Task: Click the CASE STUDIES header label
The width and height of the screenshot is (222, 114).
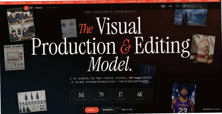Action: pyautogui.click(x=52, y=8)
